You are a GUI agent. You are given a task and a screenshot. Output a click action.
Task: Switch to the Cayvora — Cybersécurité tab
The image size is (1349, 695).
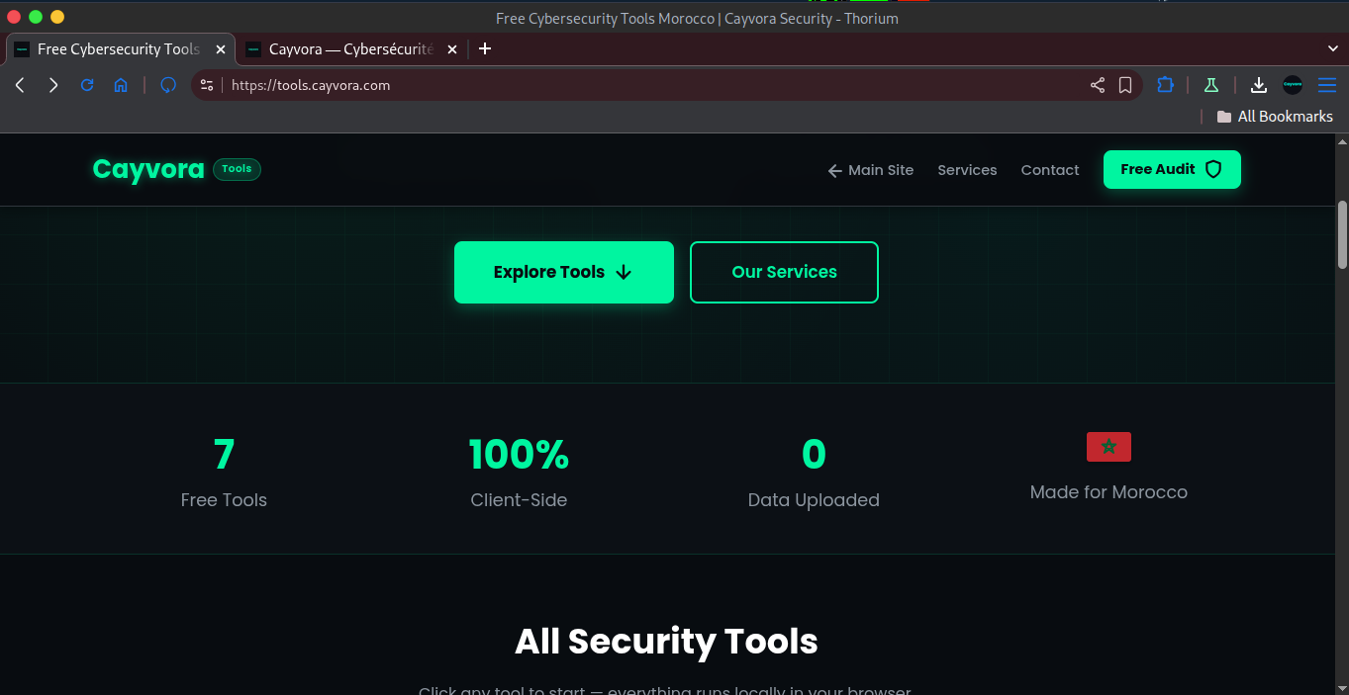pos(351,48)
